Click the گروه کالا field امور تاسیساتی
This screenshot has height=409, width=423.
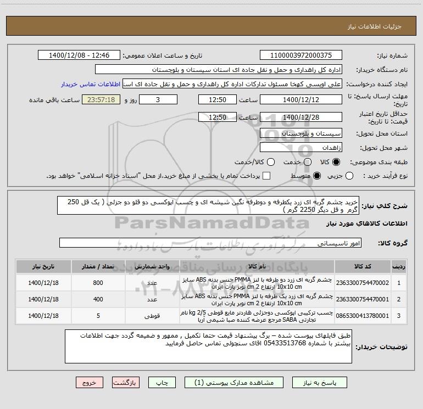(x=210, y=243)
